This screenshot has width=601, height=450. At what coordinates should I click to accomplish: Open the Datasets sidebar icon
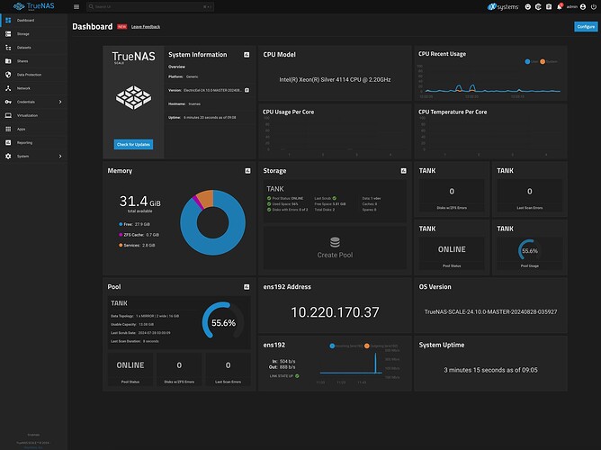pos(8,48)
